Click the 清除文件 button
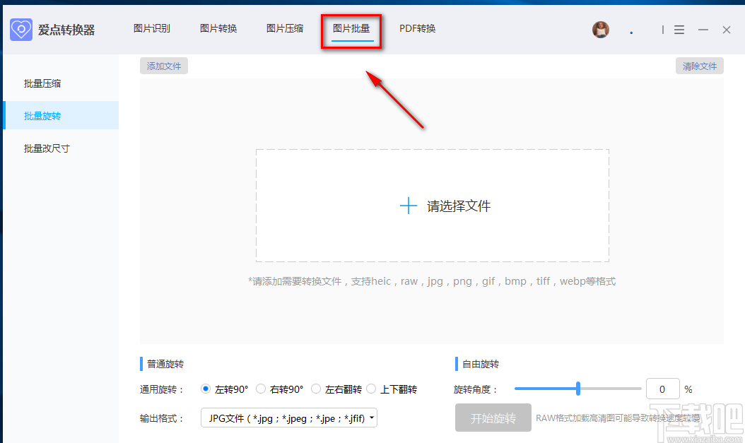The width and height of the screenshot is (745, 443). [699, 65]
